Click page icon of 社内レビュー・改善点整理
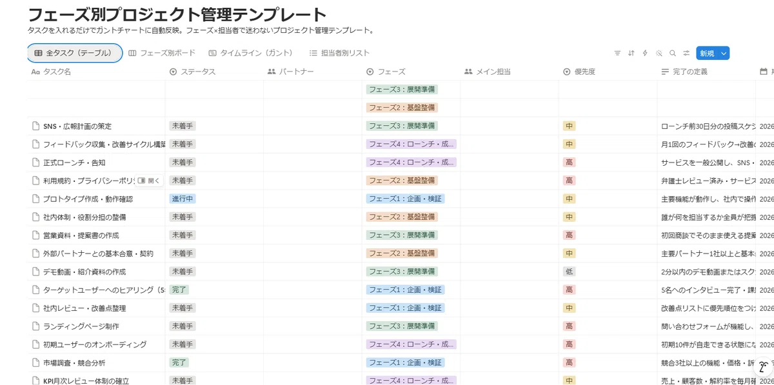The image size is (774, 385). tap(36, 308)
